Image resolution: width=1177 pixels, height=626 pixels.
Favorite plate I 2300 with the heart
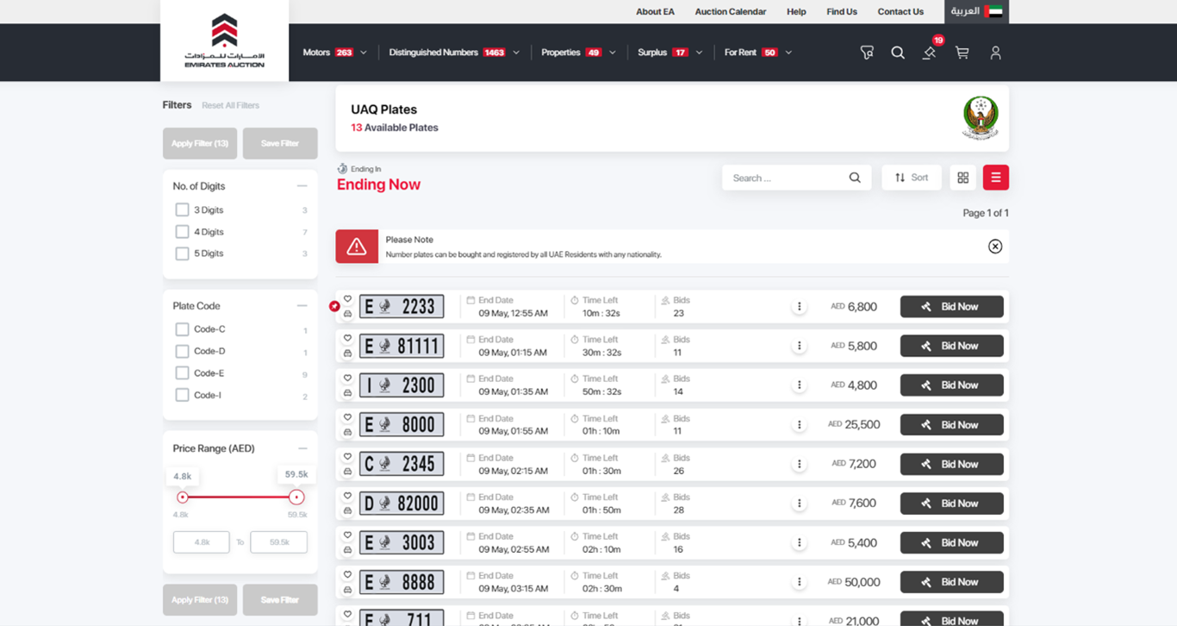(347, 378)
